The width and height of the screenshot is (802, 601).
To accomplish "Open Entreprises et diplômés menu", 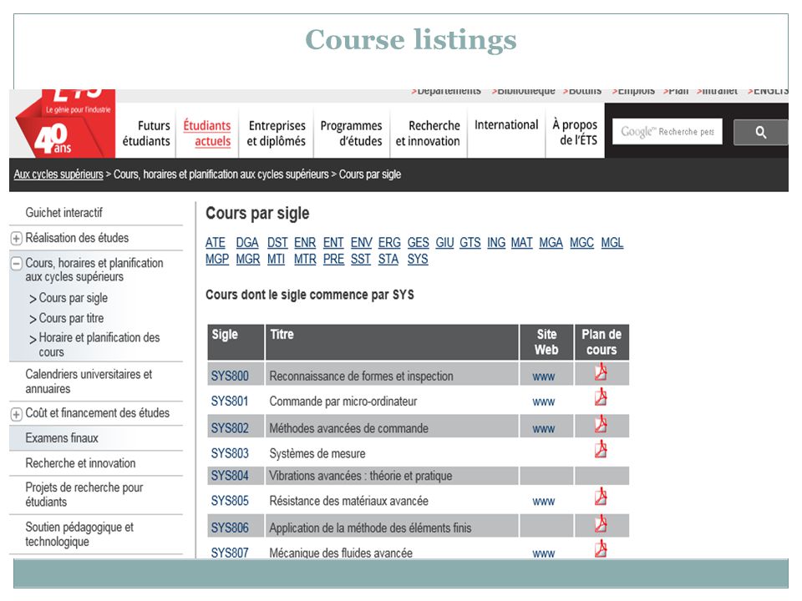I will (x=277, y=133).
